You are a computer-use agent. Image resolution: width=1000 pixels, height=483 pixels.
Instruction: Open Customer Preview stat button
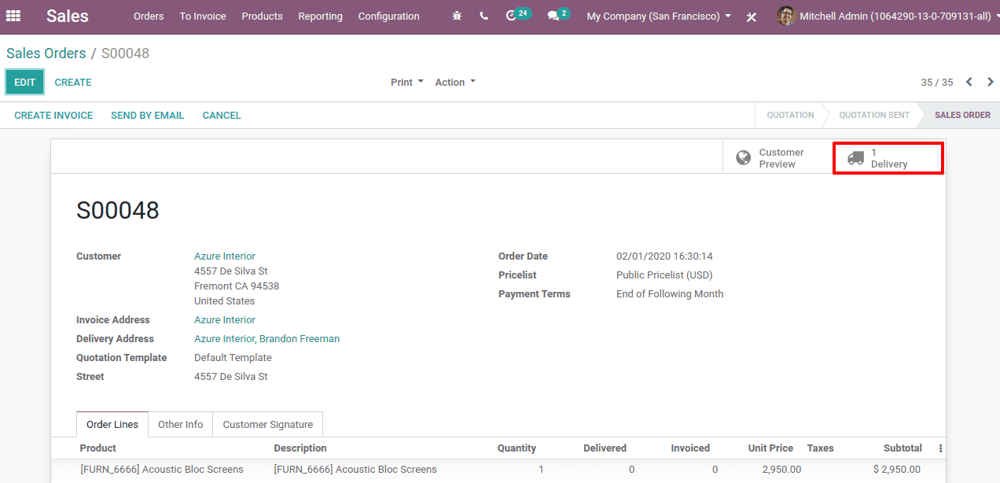tap(778, 158)
